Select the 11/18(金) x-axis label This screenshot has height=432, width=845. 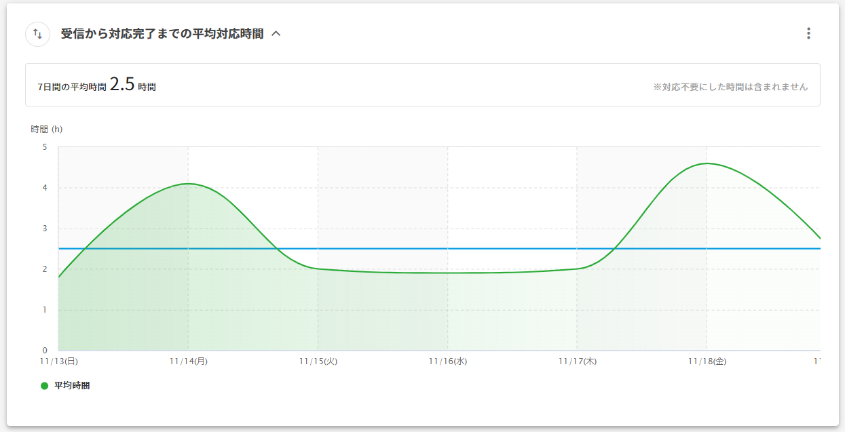(x=707, y=361)
